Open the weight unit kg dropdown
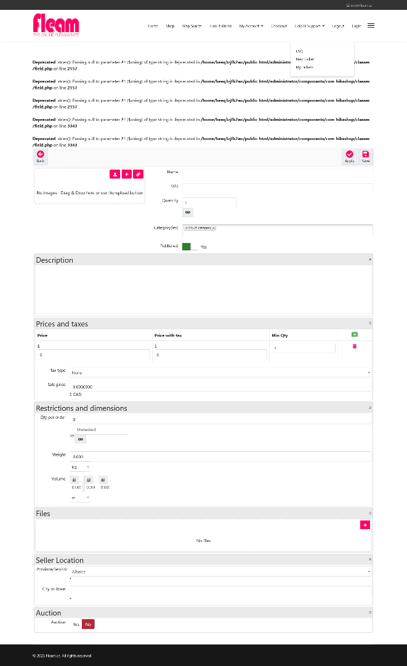This screenshot has width=407, height=666. (80, 467)
